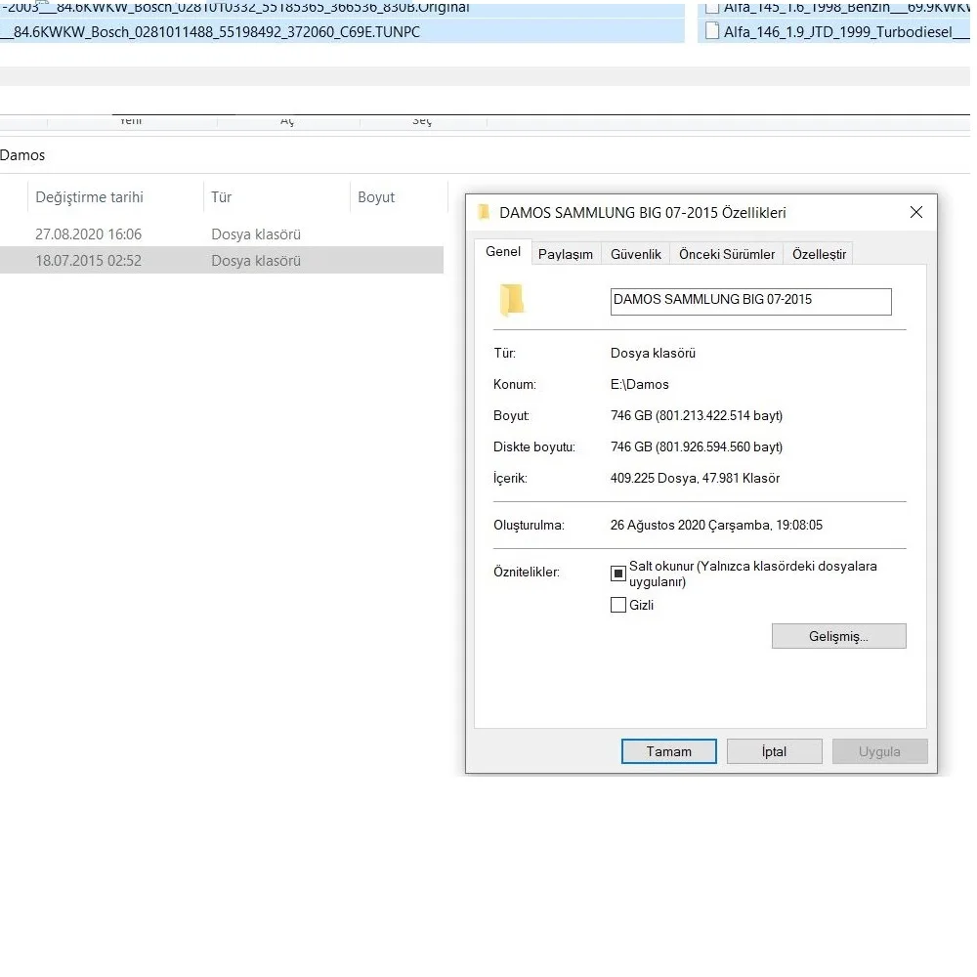Click the Yeni command on the Explorer ribbon
This screenshot has width=977, height=977.
(130, 119)
